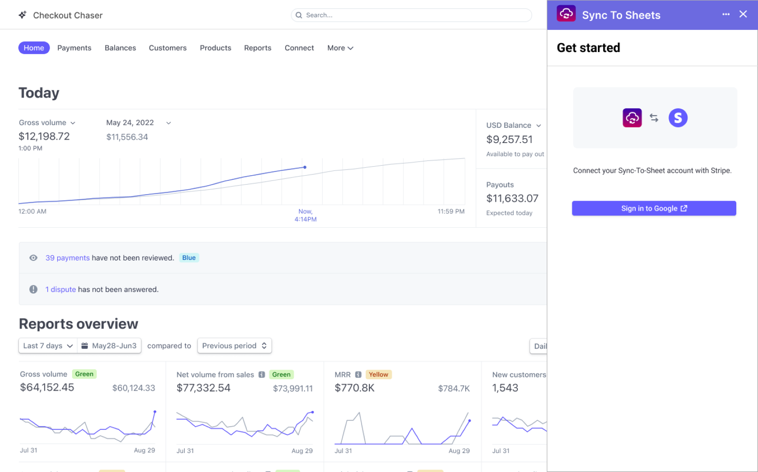This screenshot has width=758, height=472.
Task: Open the May 24, 2022 date dropdown
Action: click(x=168, y=123)
